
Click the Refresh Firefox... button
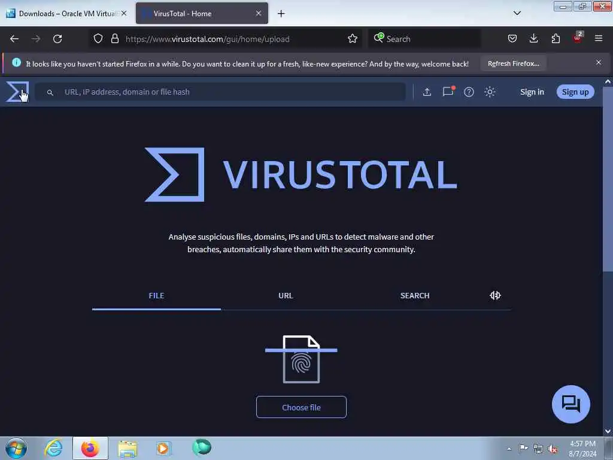click(513, 63)
